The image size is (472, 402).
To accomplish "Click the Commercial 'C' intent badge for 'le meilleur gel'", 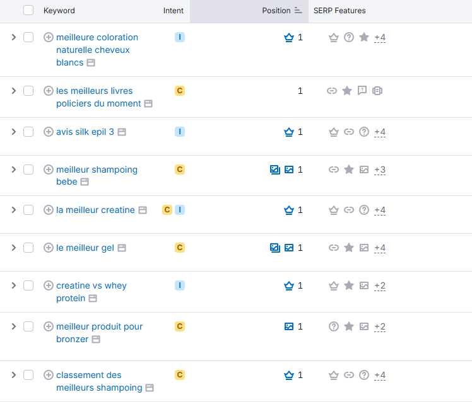I will click(x=180, y=248).
